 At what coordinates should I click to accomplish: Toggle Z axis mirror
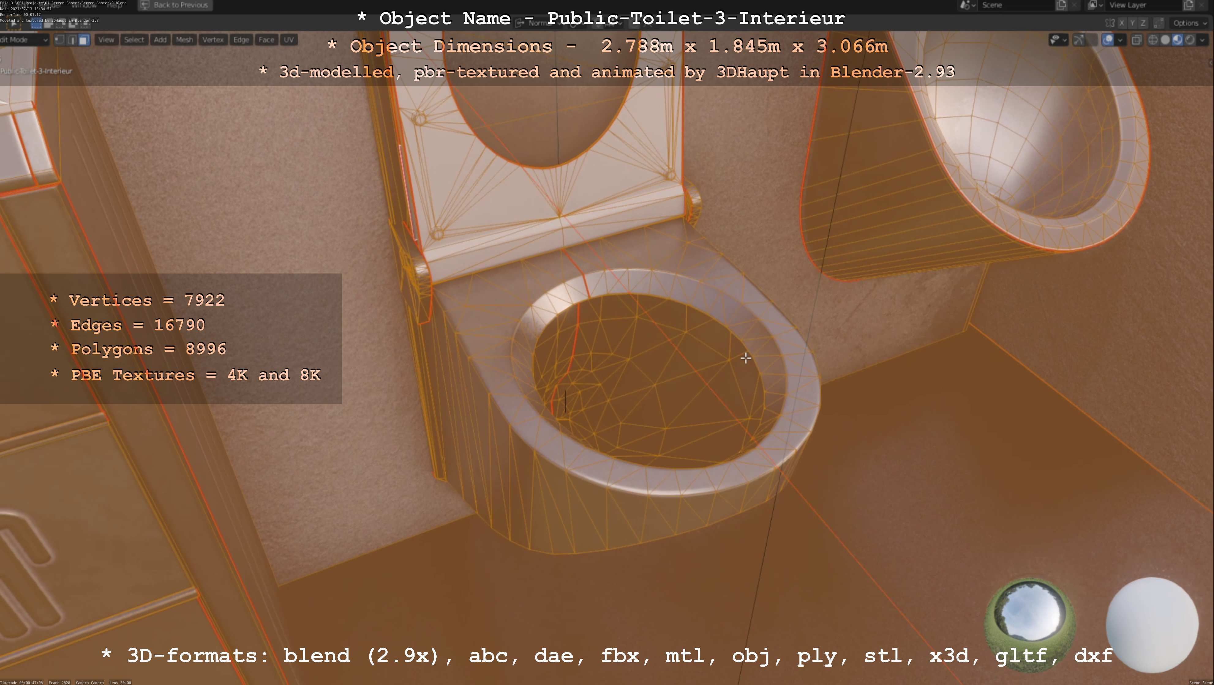(x=1143, y=23)
